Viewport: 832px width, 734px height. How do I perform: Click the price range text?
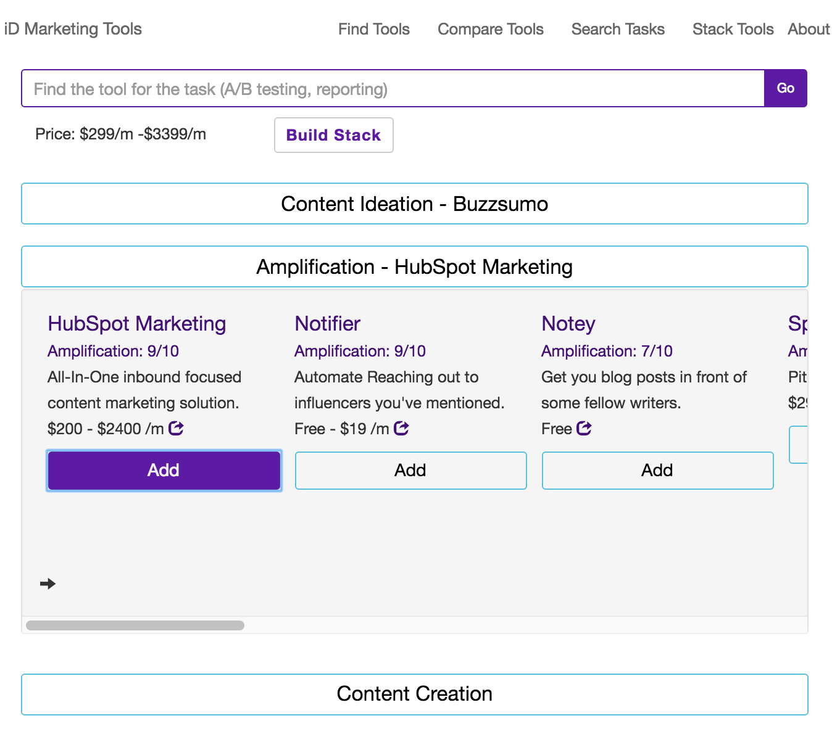tap(121, 134)
